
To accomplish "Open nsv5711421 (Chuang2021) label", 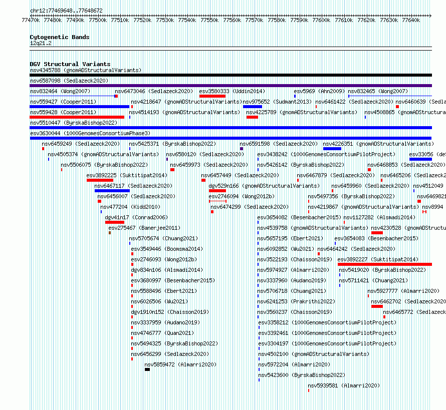I will click(373, 280).
